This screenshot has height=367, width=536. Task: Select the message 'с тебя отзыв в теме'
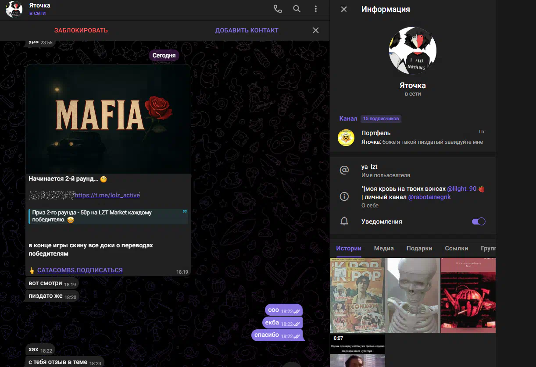point(64,362)
